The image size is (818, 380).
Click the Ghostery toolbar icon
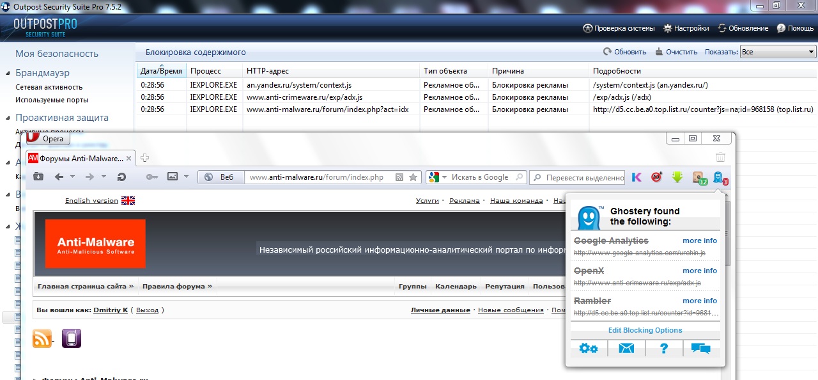720,178
